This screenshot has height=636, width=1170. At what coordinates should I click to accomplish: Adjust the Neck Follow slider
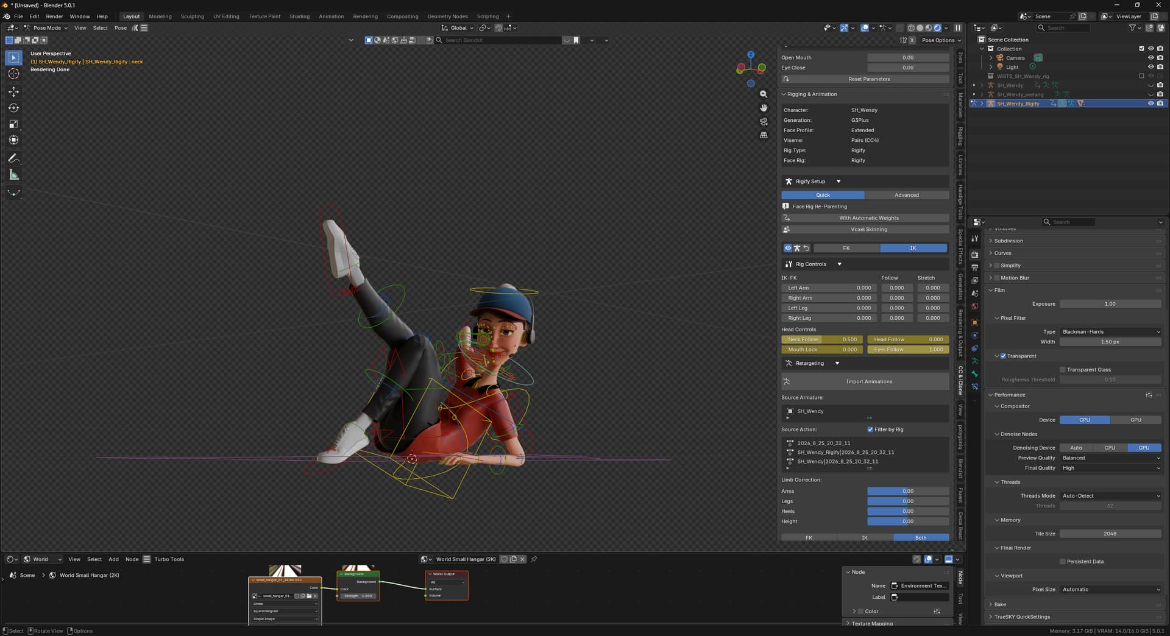click(821, 340)
